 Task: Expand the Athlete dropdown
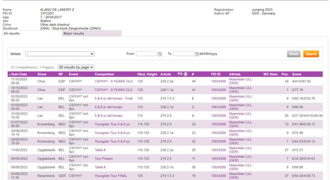[x=60, y=54]
